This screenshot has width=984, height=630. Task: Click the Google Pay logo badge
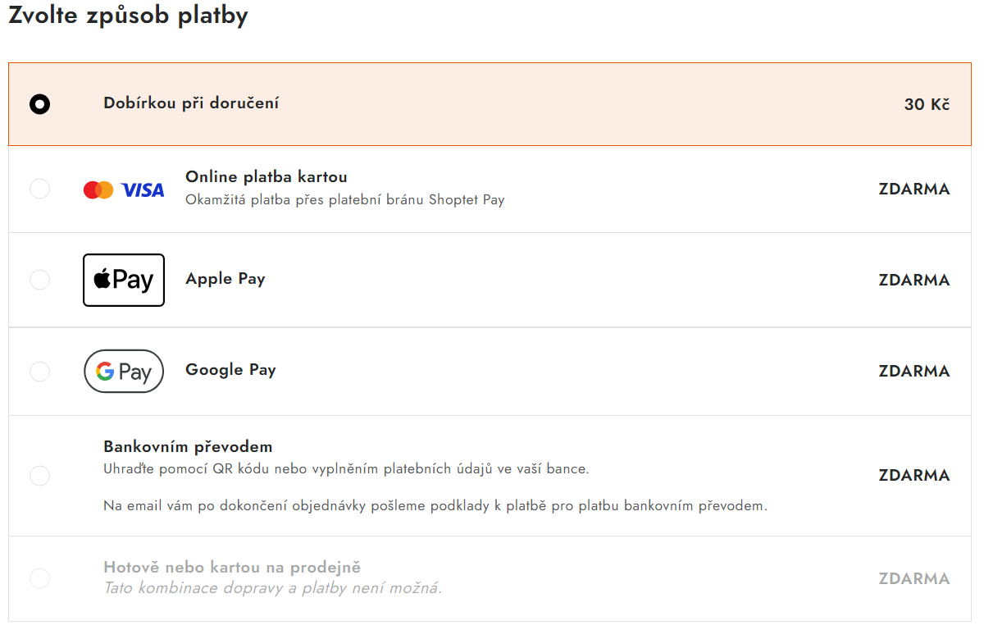pos(124,372)
